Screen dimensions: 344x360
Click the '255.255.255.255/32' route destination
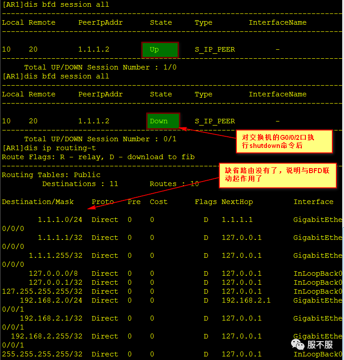[42, 354]
